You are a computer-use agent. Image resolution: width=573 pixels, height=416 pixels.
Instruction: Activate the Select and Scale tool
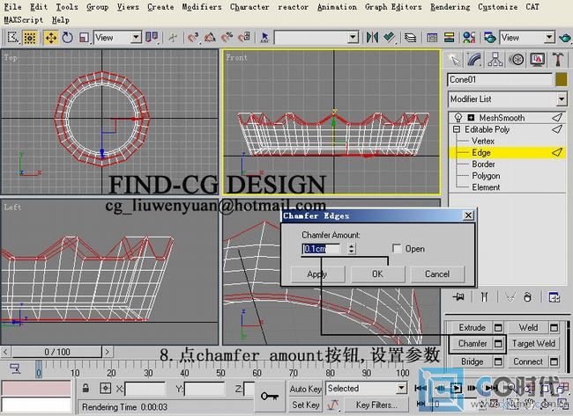[84, 38]
